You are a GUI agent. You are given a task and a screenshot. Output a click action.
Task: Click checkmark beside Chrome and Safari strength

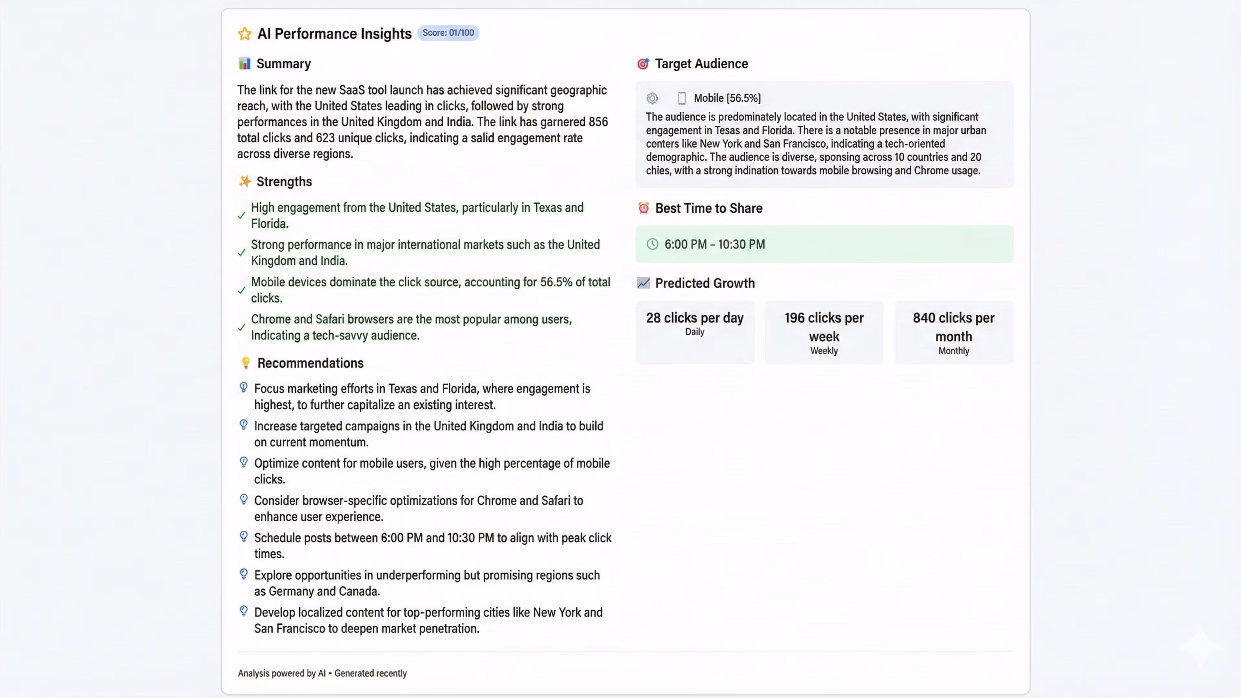click(242, 328)
